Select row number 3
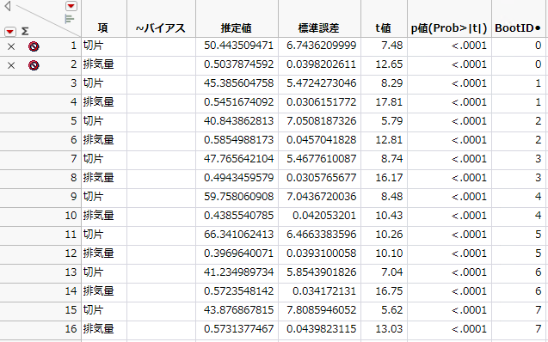Screen dimensions: 548x342 73,83
